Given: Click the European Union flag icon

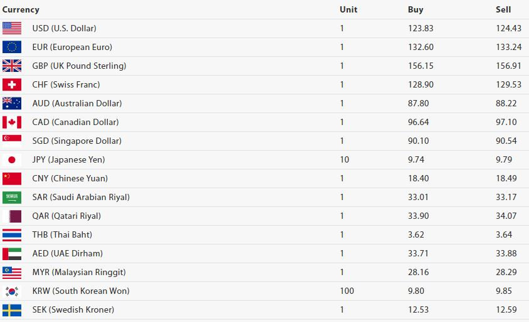Looking at the screenshot, I should [x=12, y=47].
